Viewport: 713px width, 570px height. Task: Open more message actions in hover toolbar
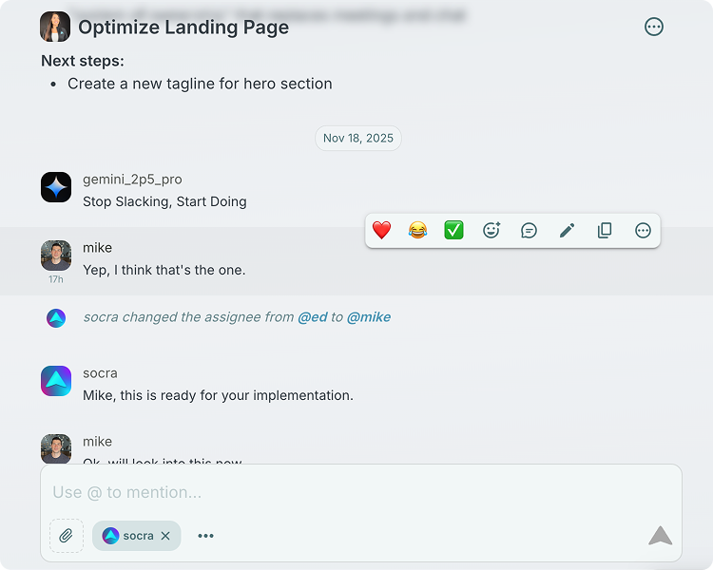643,231
